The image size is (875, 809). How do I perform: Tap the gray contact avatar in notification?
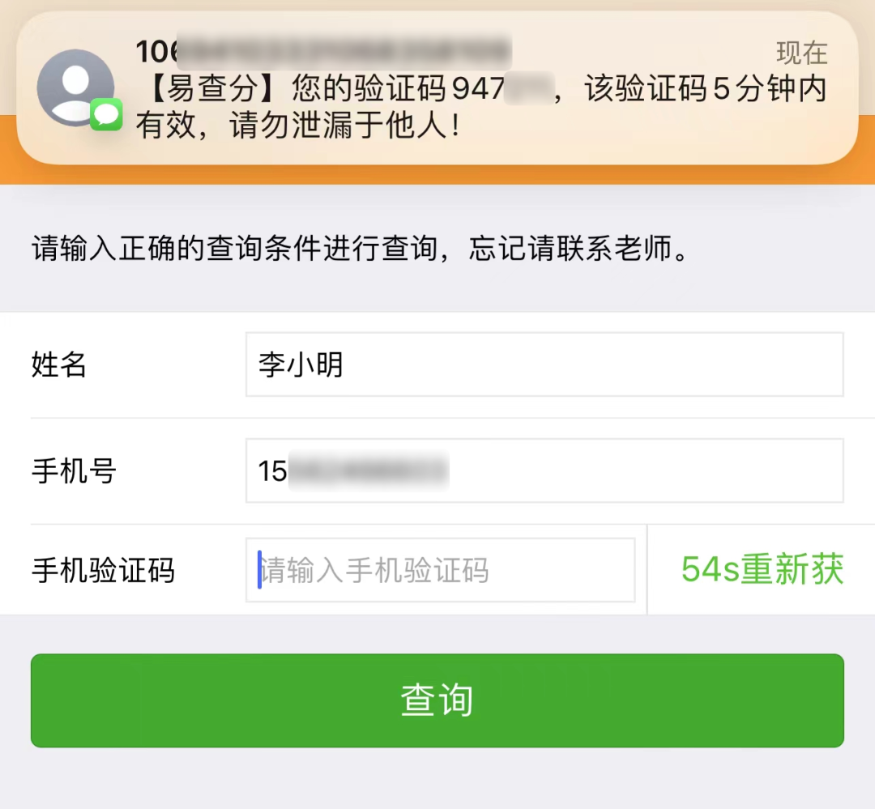75,87
